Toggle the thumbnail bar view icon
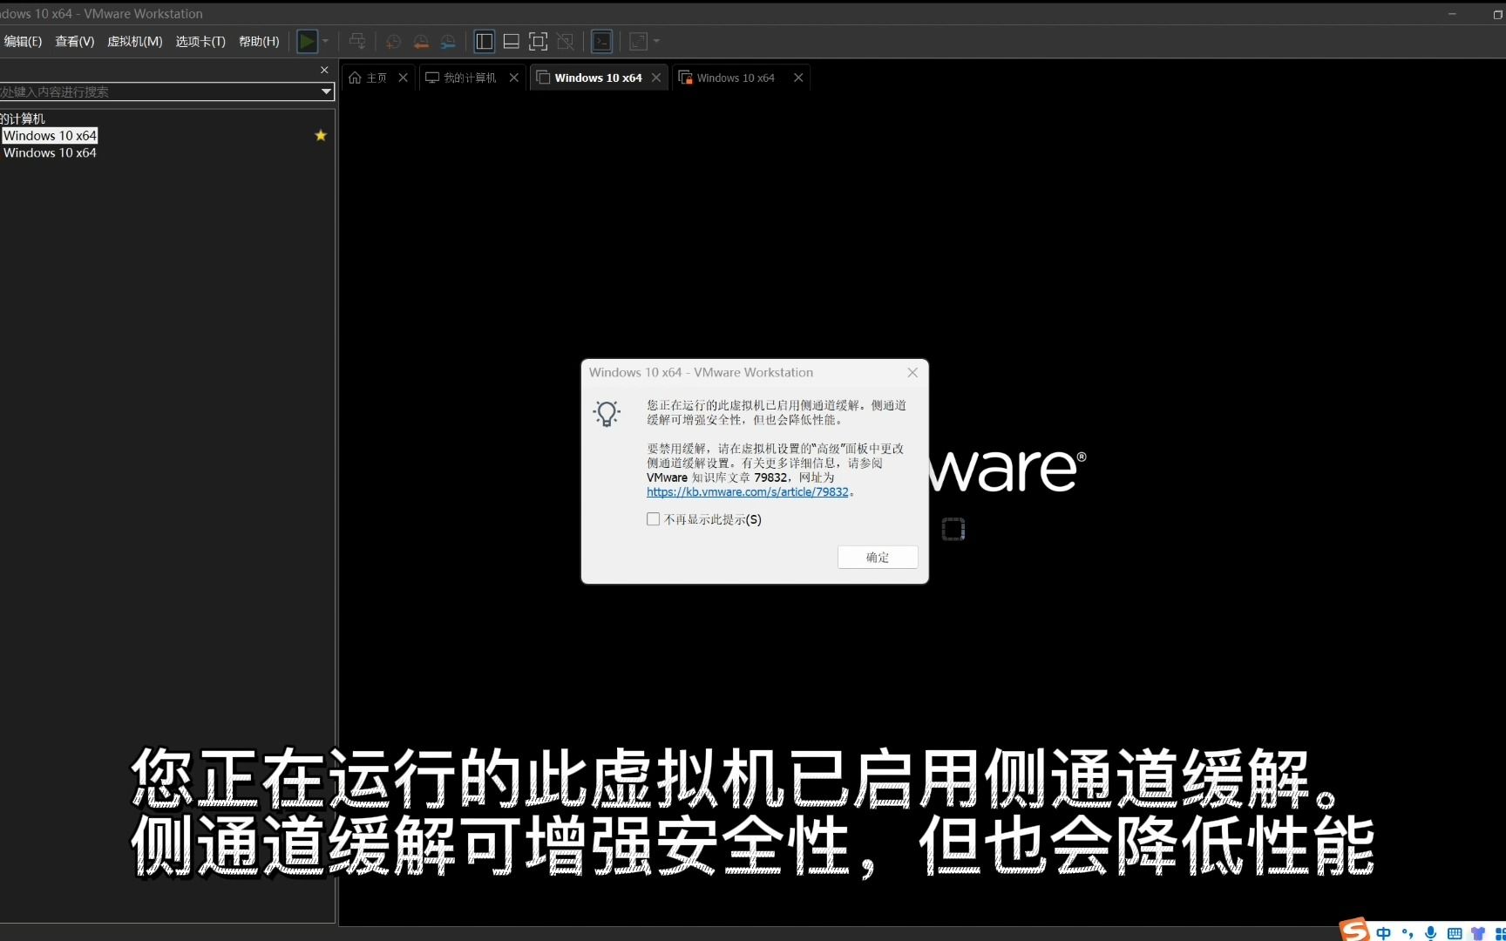Screen dimensions: 1506x941 [x=512, y=41]
